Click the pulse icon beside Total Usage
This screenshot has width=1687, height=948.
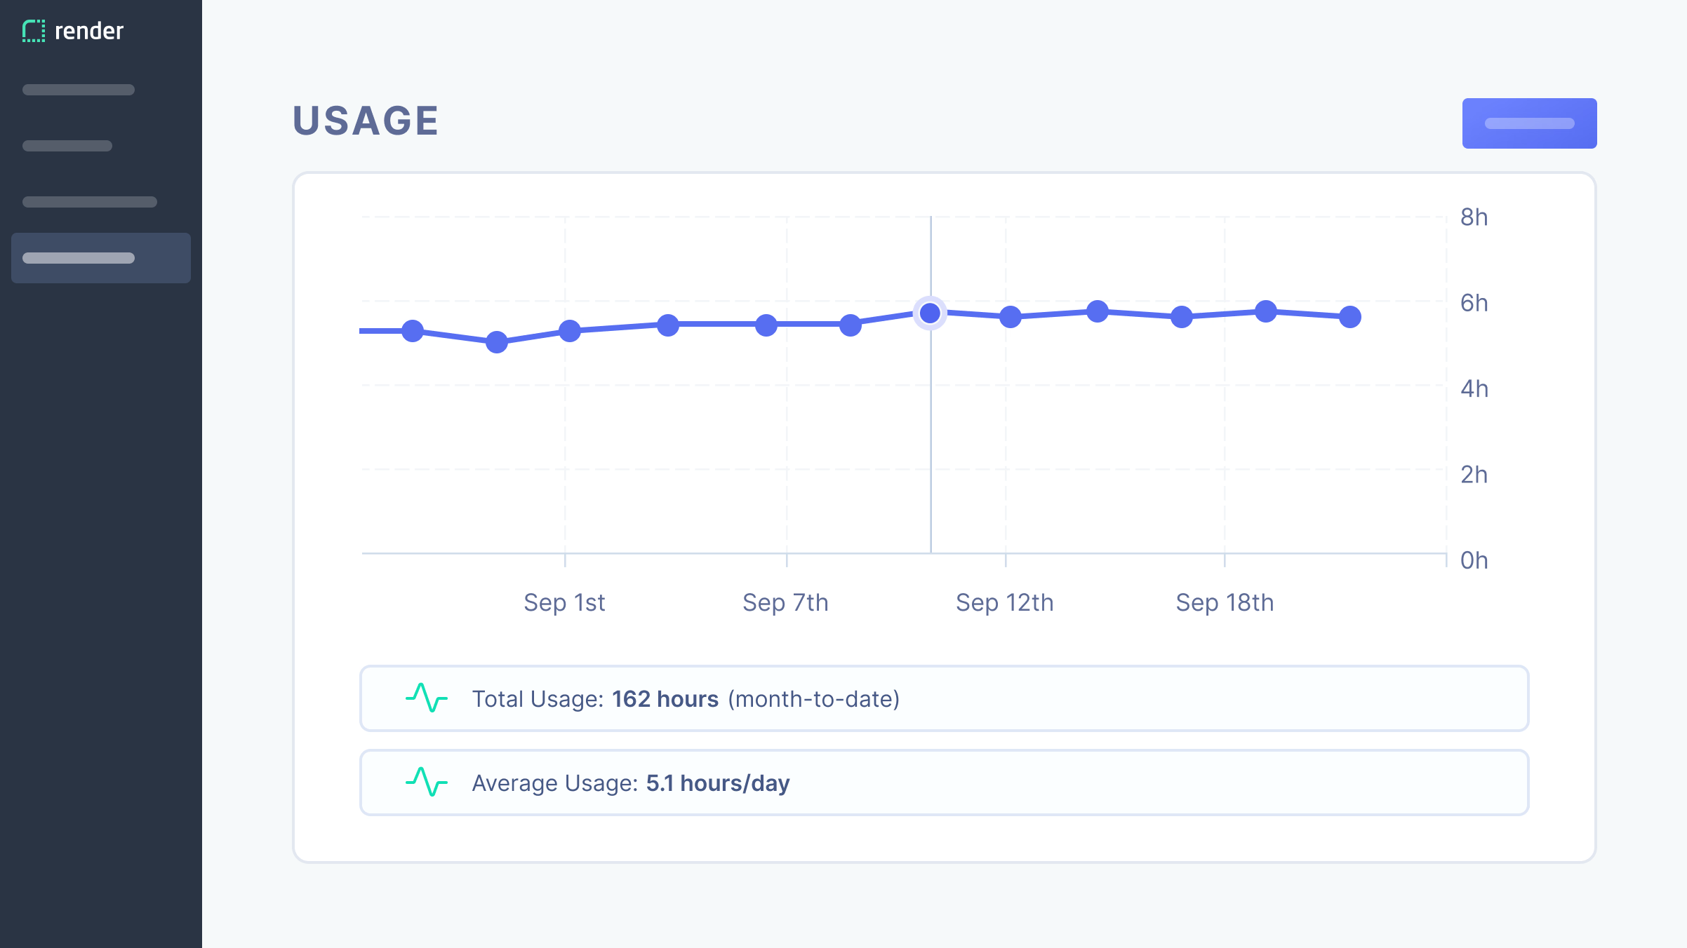(x=426, y=698)
